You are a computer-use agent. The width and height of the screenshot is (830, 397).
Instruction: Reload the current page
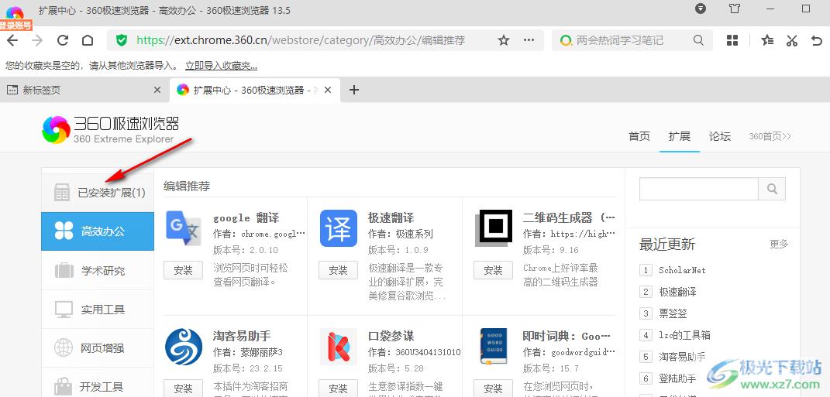coord(63,41)
